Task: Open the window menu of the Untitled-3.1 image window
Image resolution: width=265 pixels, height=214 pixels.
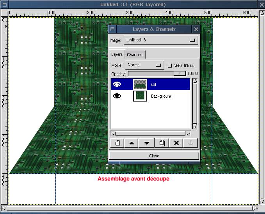Action: point(4,5)
